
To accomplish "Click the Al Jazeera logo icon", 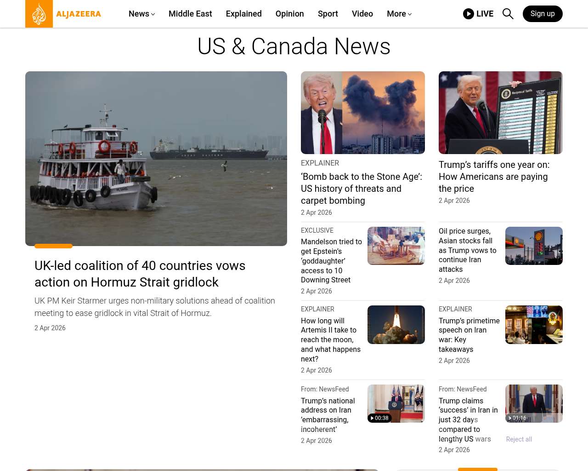I will (x=39, y=14).
